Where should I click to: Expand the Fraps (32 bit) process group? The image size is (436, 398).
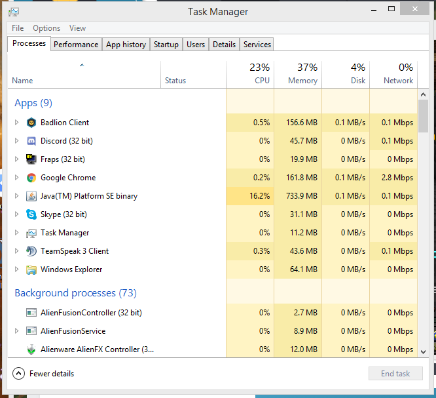[16, 159]
